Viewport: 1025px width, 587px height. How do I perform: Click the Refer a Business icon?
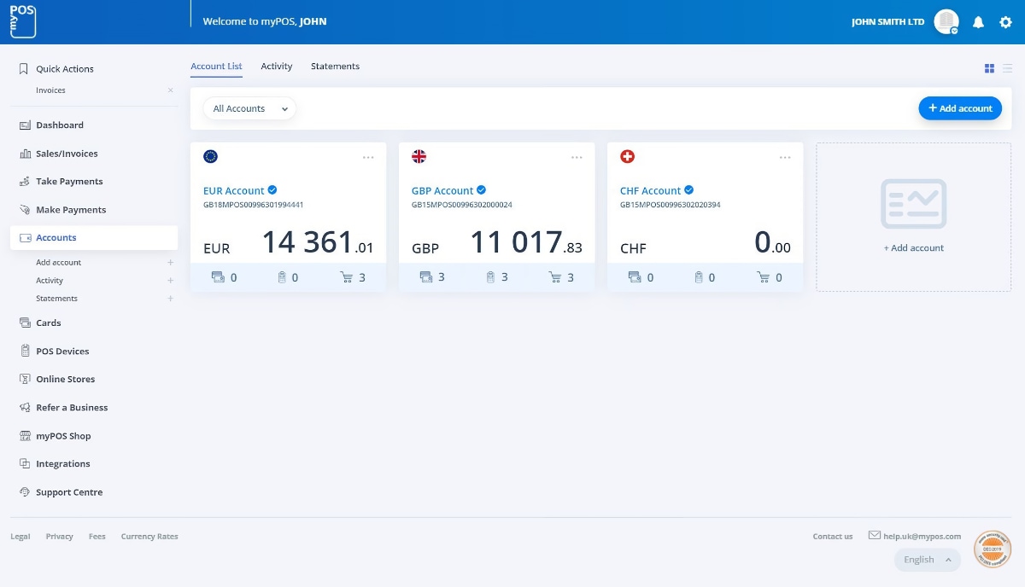coord(25,408)
